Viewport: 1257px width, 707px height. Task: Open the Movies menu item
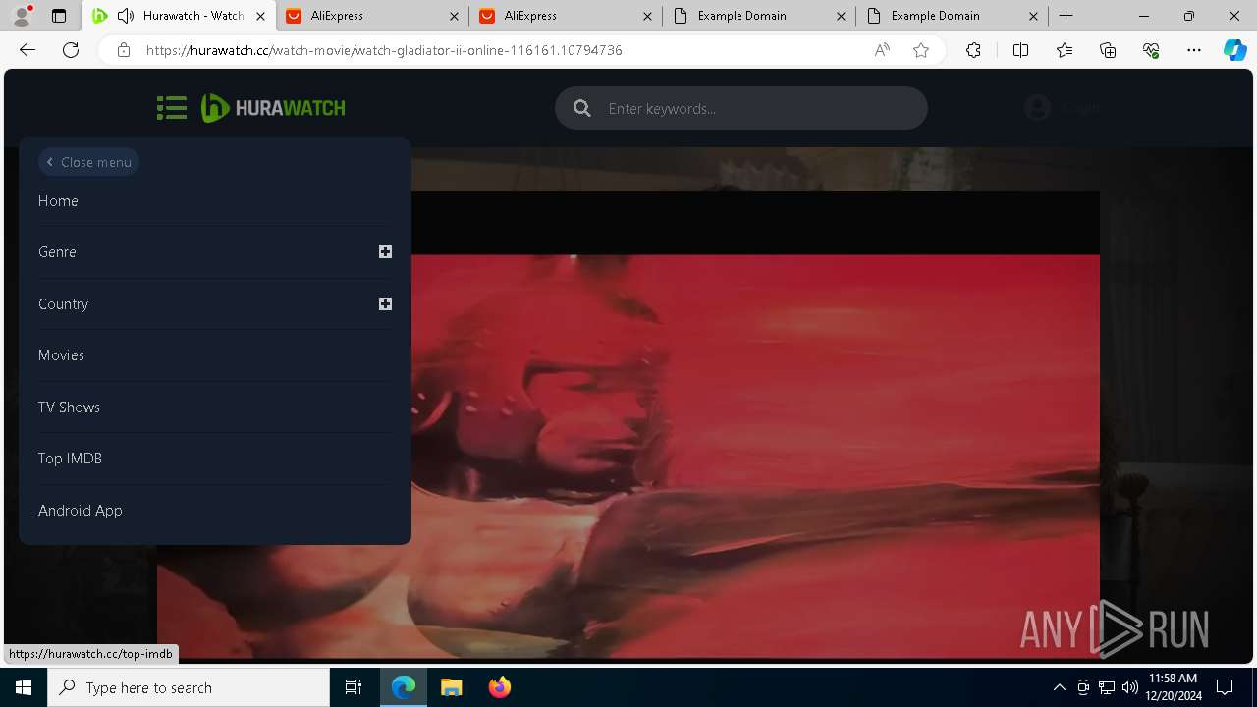61,354
